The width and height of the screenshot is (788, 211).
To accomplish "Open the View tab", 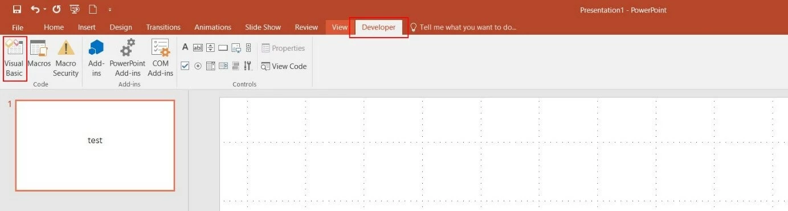I will point(340,27).
